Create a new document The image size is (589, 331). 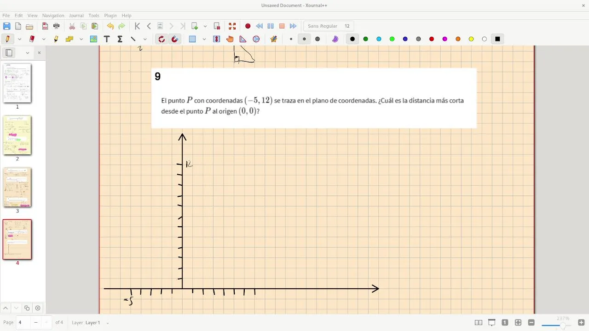click(18, 26)
